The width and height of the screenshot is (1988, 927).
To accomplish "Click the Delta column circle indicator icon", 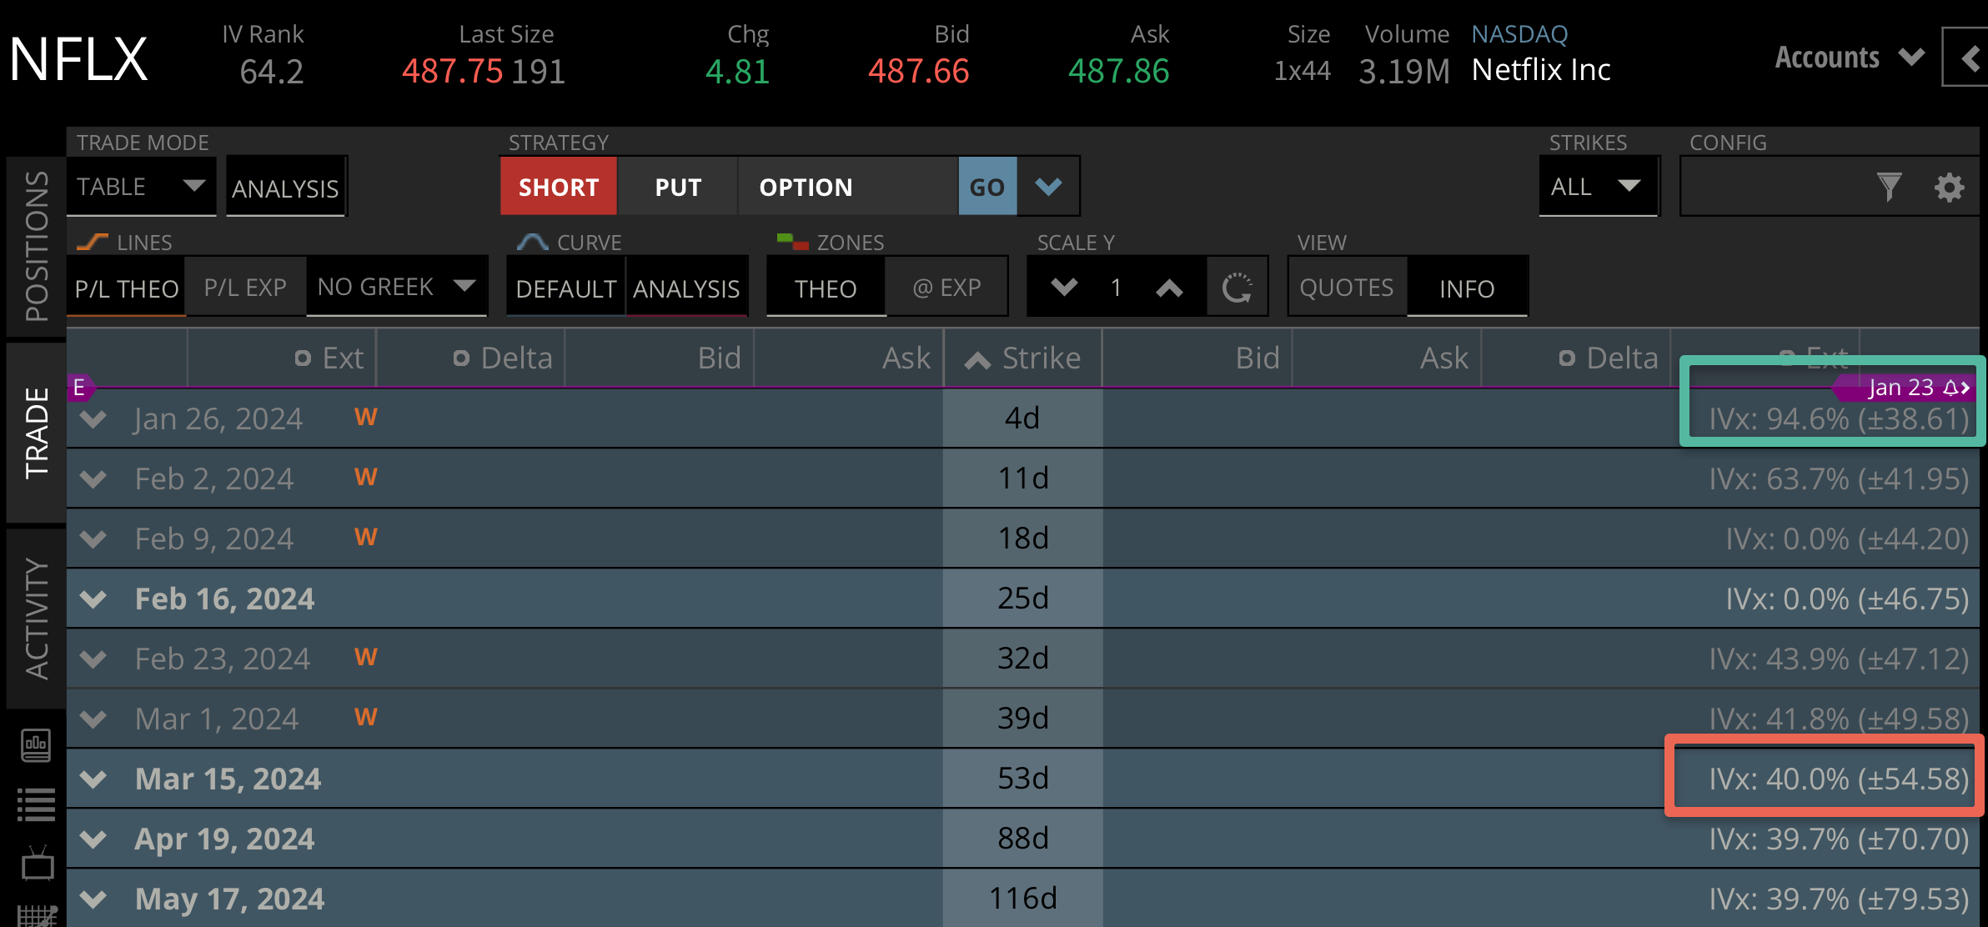I will coord(459,358).
